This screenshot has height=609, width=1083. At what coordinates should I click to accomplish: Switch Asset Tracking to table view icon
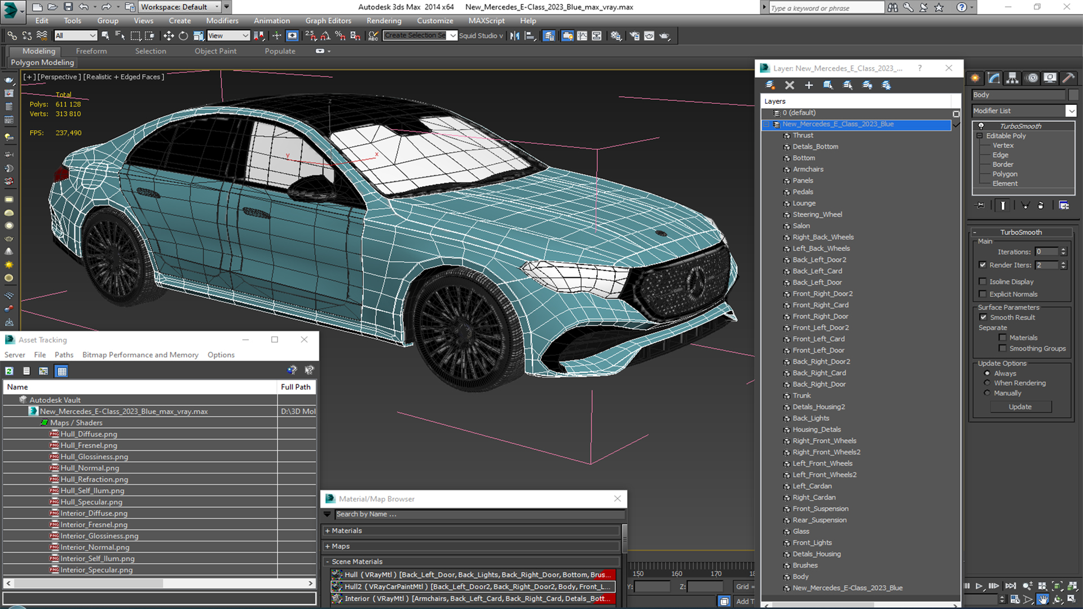click(x=62, y=371)
